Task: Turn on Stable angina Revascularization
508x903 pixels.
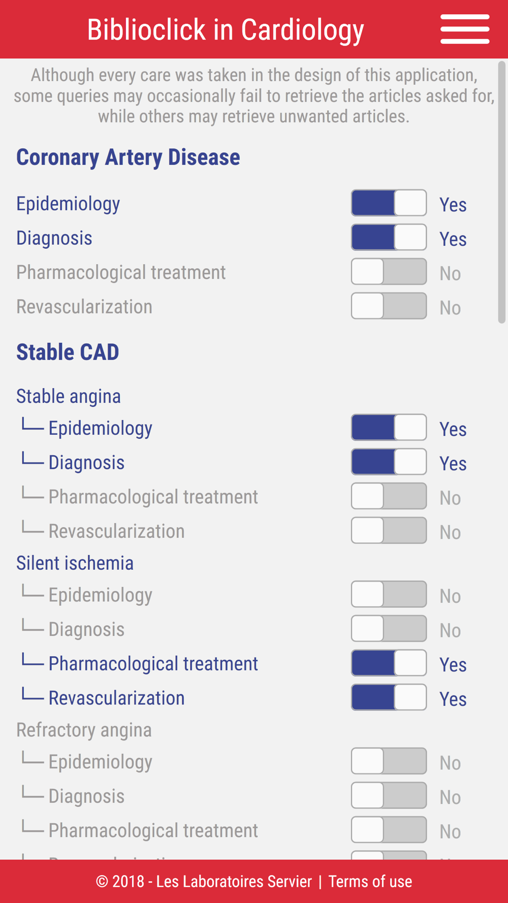Action: [x=389, y=531]
